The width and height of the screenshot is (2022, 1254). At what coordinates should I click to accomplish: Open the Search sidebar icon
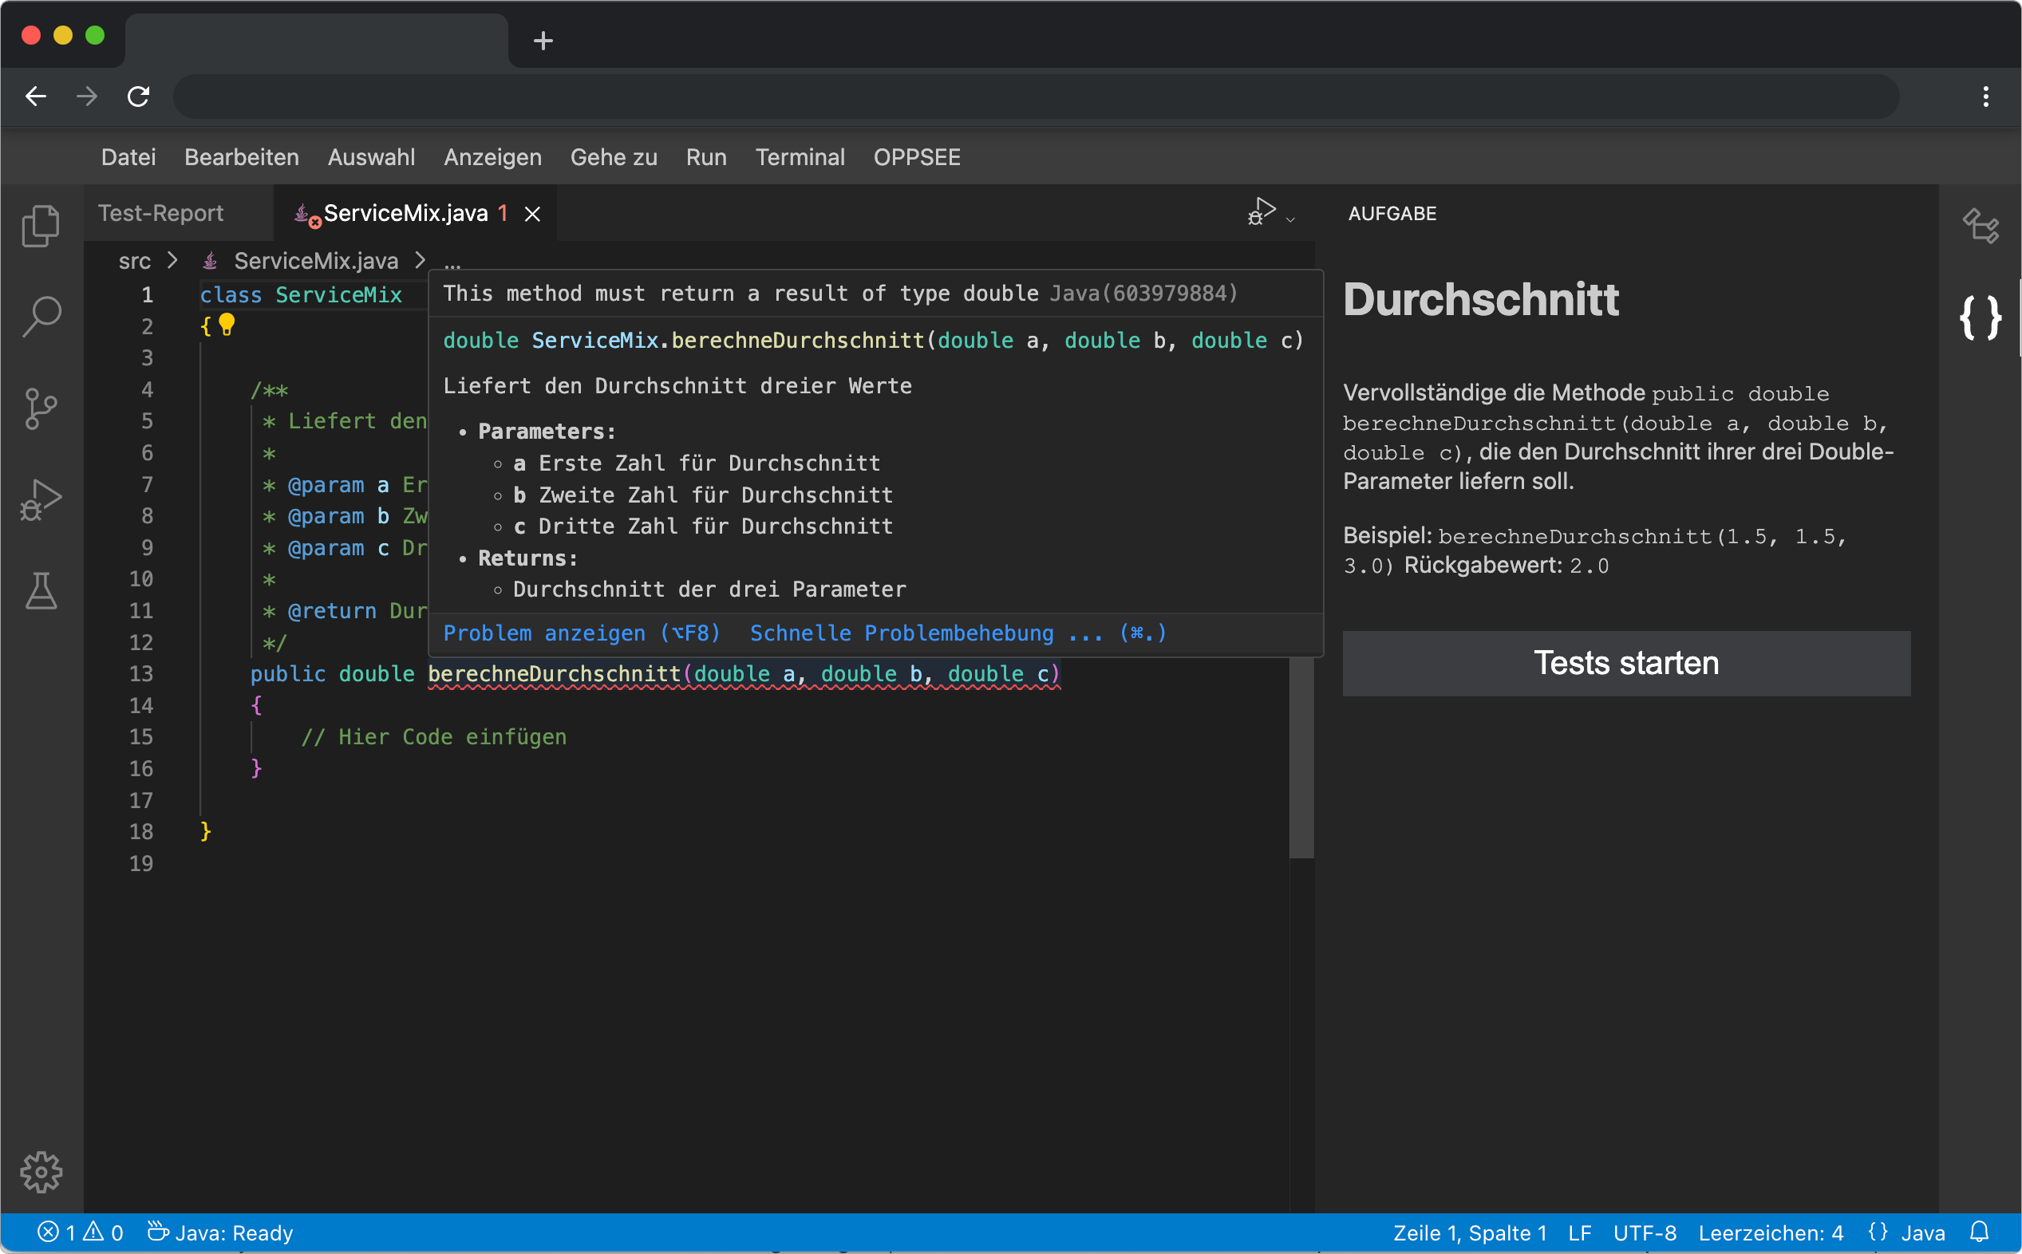coord(41,317)
